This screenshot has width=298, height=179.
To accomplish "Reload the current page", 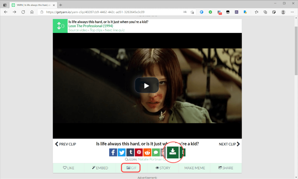I will pyautogui.click(x=23, y=12).
